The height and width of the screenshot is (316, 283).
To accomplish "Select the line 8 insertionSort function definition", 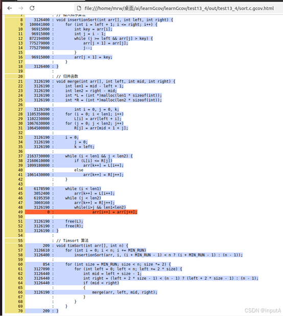I will pyautogui.click(x=114, y=20).
